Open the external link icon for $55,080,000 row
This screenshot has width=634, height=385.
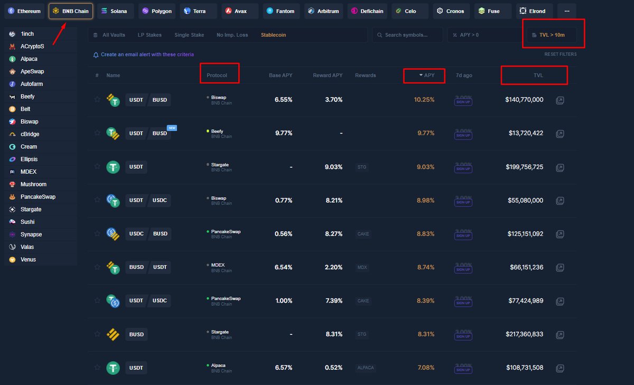560,200
